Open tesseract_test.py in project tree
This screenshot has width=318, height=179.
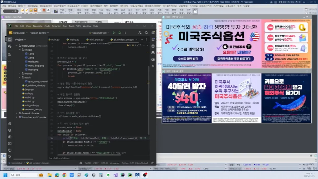click(x=32, y=109)
